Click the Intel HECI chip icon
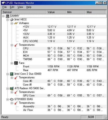This screenshot has width=108, height=120. tap(12, 20)
